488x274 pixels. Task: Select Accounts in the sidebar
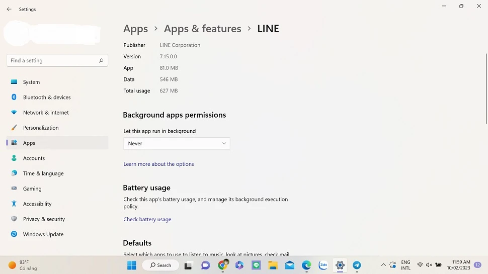click(x=34, y=158)
